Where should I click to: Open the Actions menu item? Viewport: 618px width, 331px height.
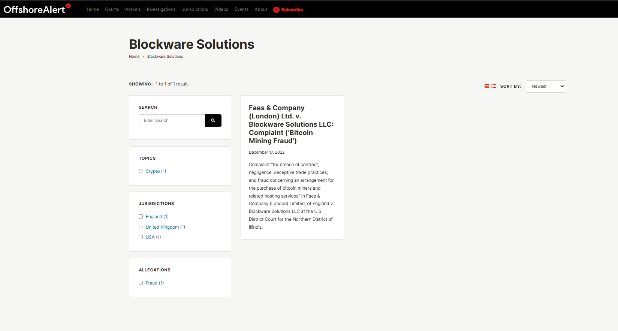point(133,9)
